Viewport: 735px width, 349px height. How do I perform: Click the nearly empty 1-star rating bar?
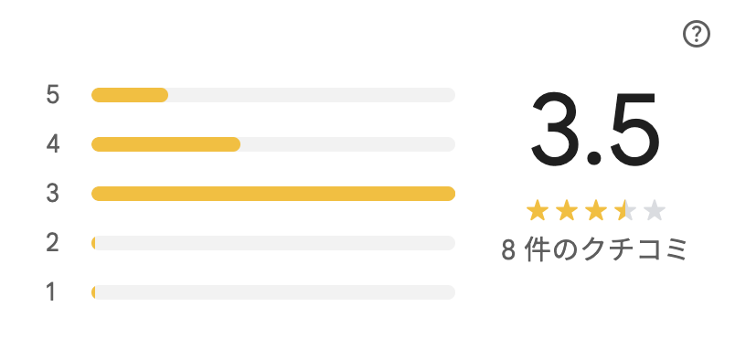point(273,292)
